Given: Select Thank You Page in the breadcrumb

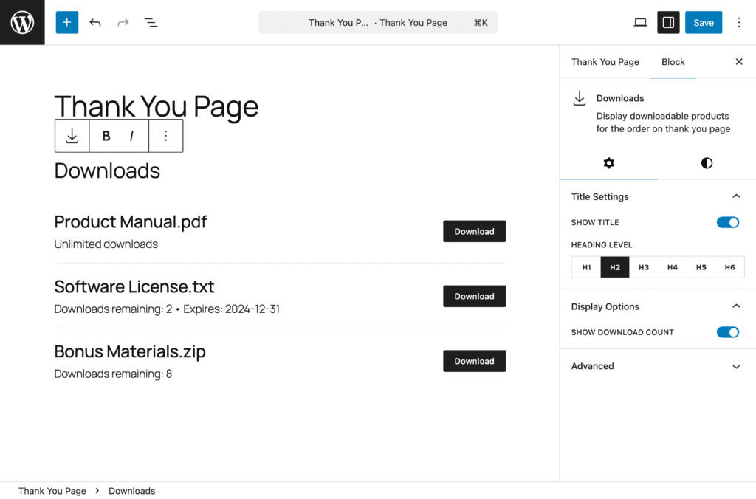Looking at the screenshot, I should click(x=52, y=491).
